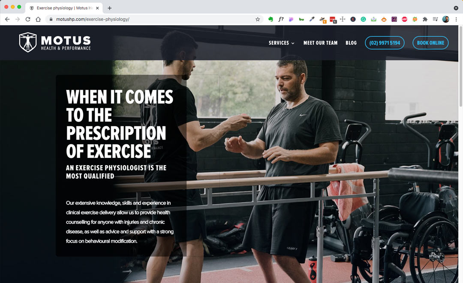
Task: Go to the browser home page
Action: [38, 19]
